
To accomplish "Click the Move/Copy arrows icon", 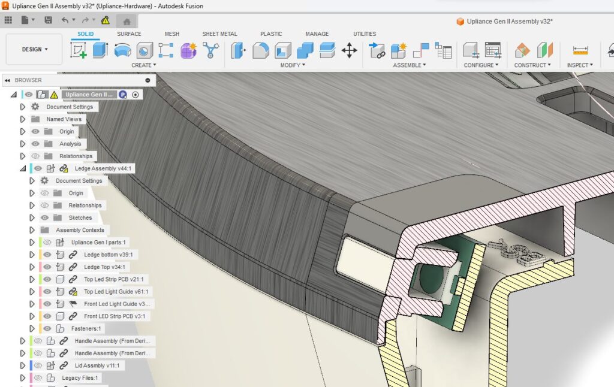I will tap(349, 50).
